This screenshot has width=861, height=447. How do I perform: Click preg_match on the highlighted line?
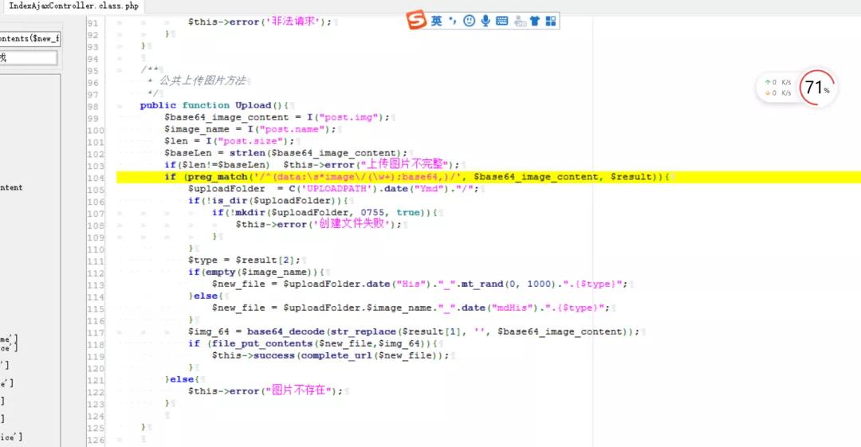click(218, 177)
